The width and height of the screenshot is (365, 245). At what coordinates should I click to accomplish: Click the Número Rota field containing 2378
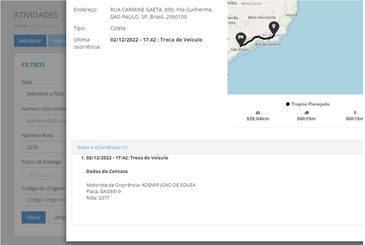click(x=44, y=147)
